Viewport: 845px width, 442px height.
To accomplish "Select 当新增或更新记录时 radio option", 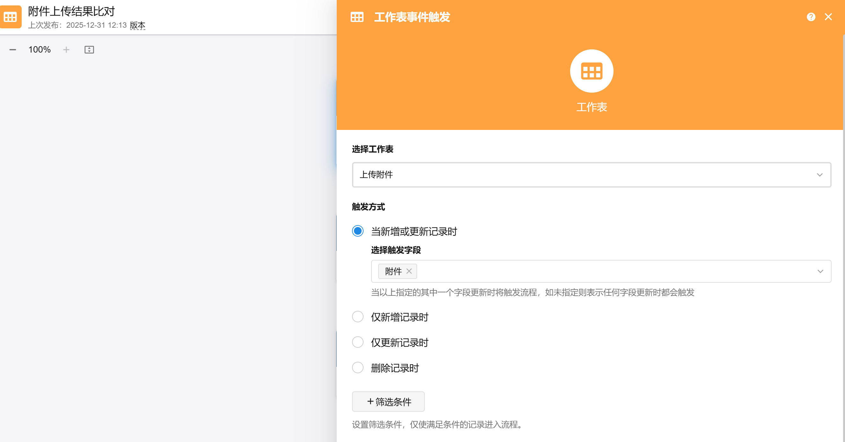I will [357, 231].
